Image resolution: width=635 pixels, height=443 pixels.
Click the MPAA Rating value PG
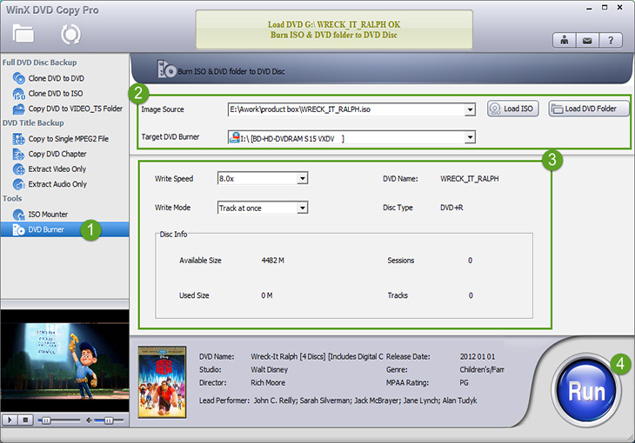465,383
